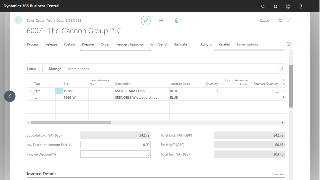Select the item number 1928-S cell

click(75, 91)
